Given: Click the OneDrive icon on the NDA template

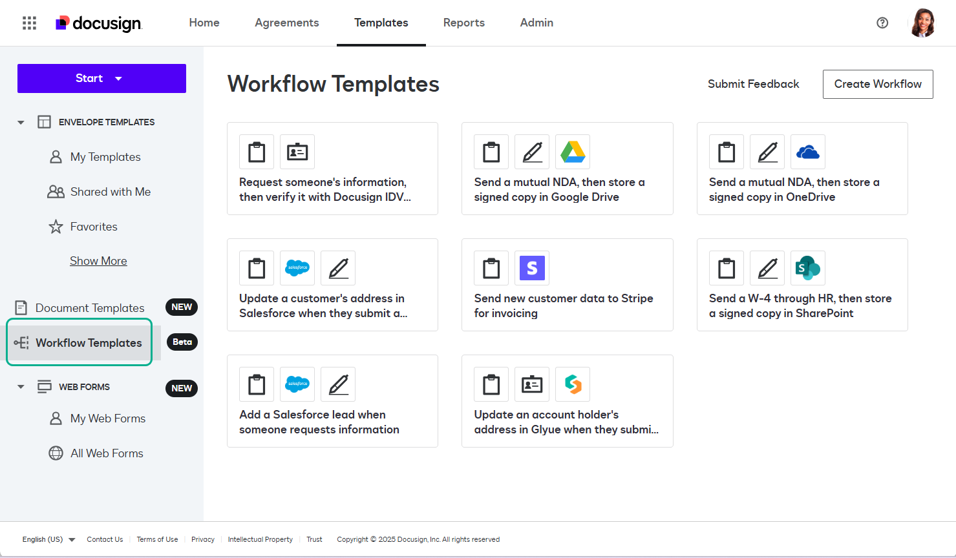Looking at the screenshot, I should (808, 152).
